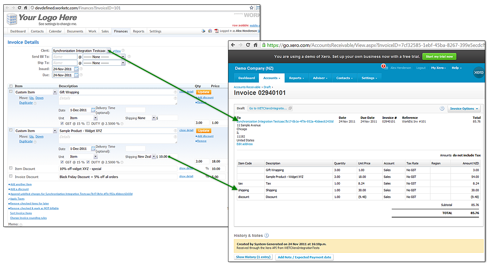Expand the Client dropdown
Viewport: 490px width, 267px height.
click(108, 51)
